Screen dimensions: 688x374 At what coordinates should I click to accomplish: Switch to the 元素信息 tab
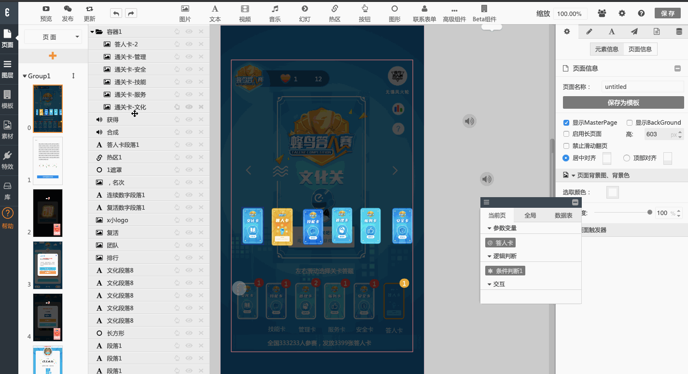(x=606, y=49)
